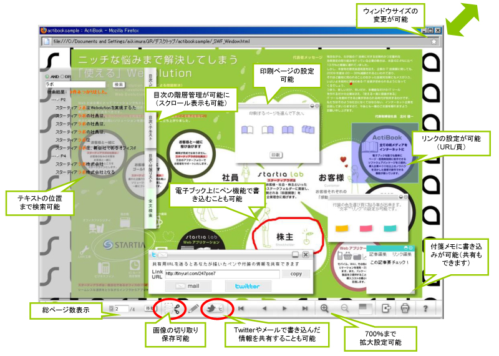
Task: Click the page number input showing 2
Action: tap(121, 309)
